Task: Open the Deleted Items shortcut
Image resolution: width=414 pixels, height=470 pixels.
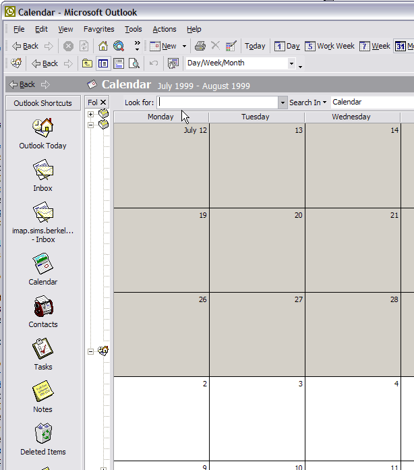Action: point(43,440)
